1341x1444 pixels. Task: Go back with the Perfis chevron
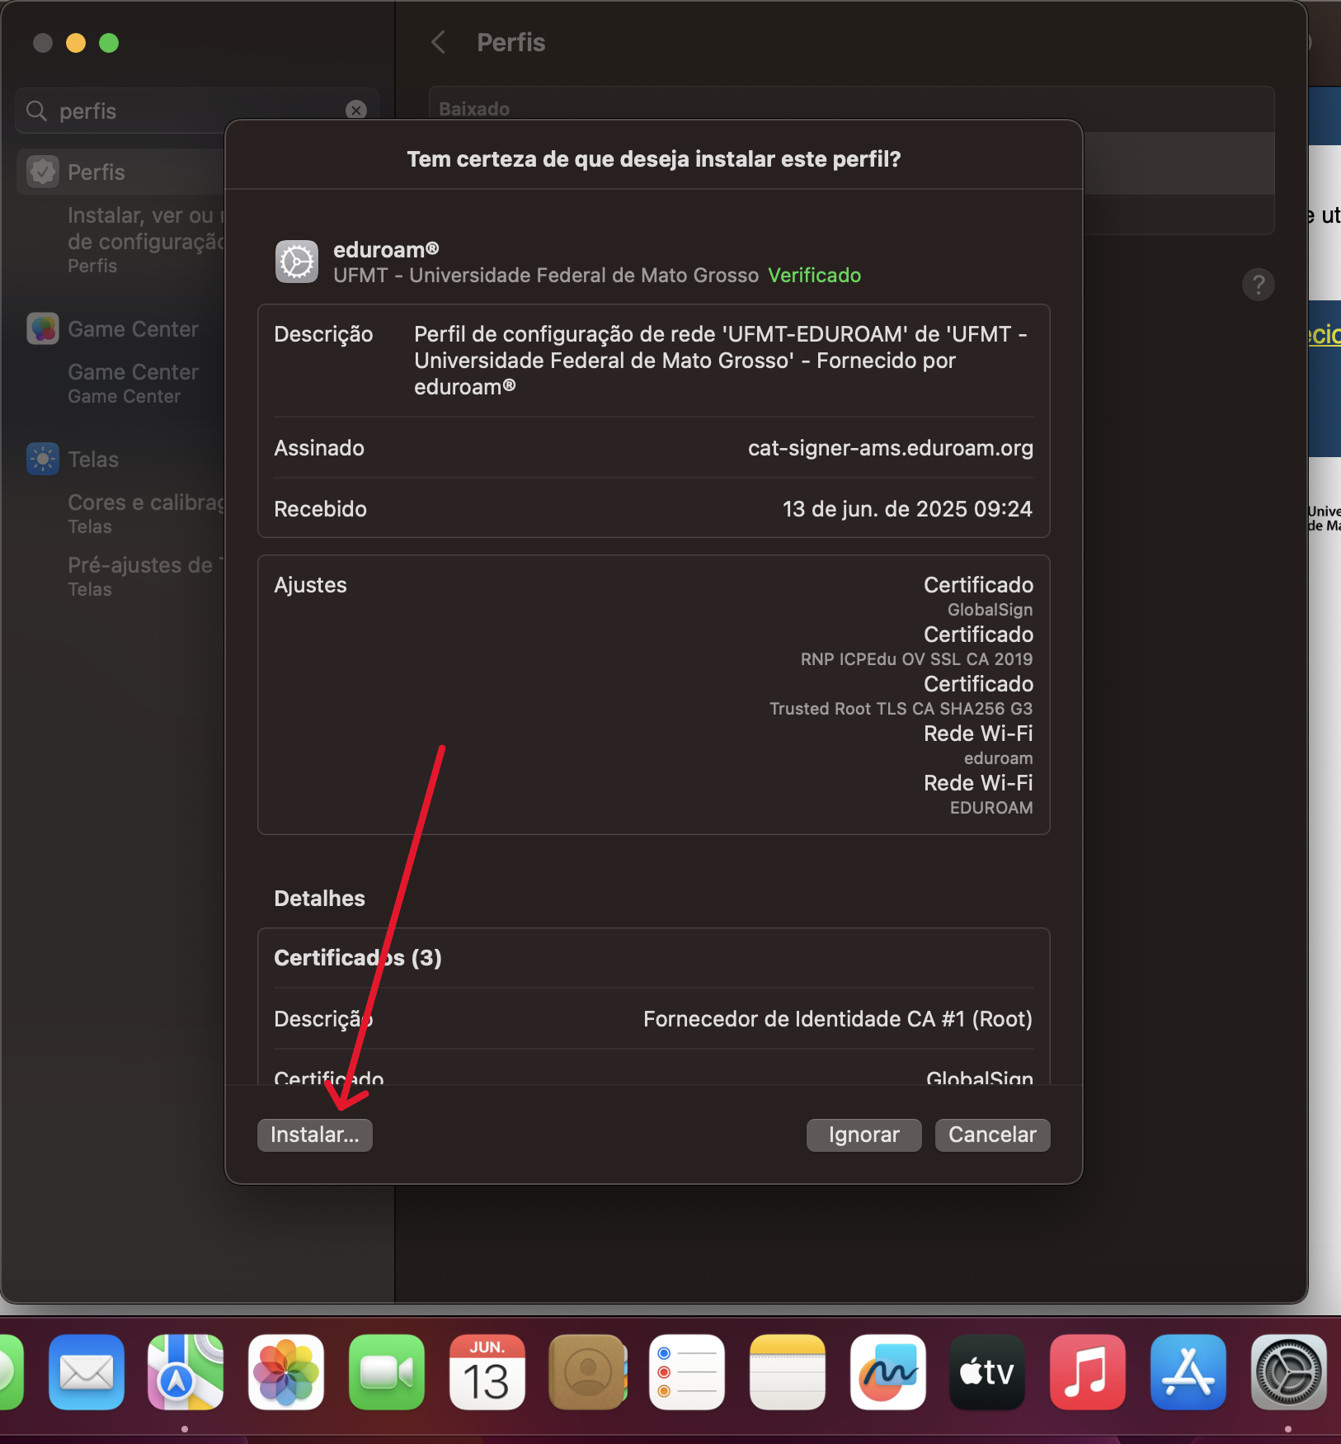(439, 42)
